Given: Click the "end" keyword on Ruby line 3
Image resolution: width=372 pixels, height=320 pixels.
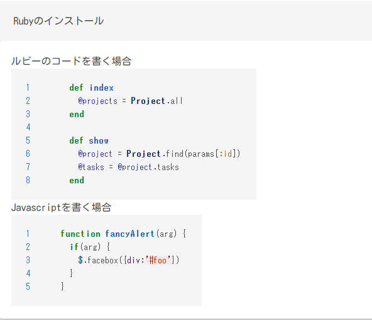Looking at the screenshot, I should click(x=77, y=114).
